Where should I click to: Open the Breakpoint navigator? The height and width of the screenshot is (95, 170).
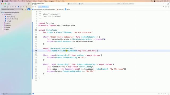(x=24, y=7)
